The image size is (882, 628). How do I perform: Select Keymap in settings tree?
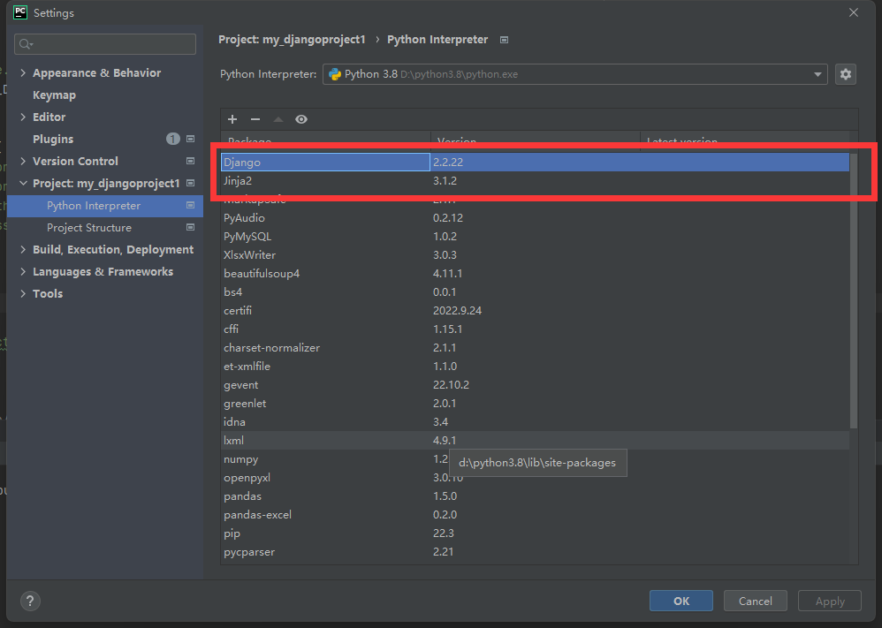pos(54,95)
